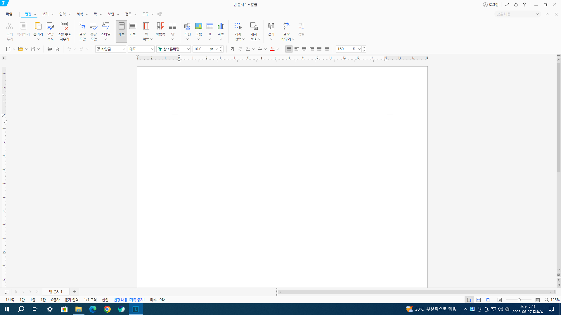Click red font color swatch

[272, 49]
